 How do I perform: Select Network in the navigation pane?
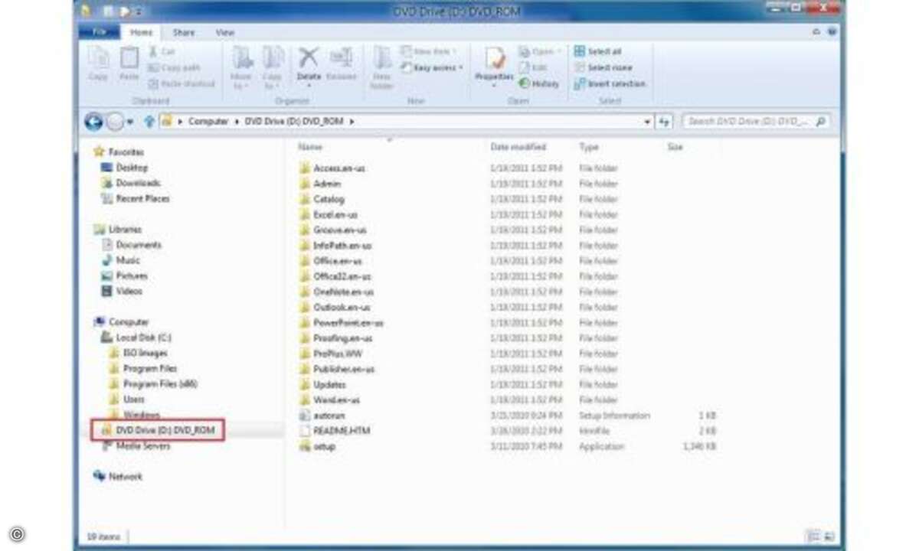tap(118, 476)
